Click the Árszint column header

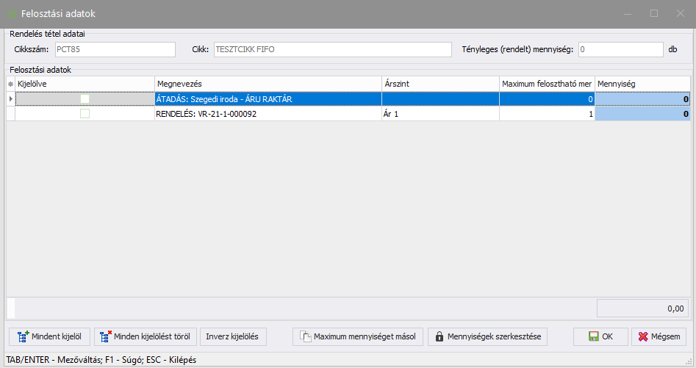pos(440,84)
